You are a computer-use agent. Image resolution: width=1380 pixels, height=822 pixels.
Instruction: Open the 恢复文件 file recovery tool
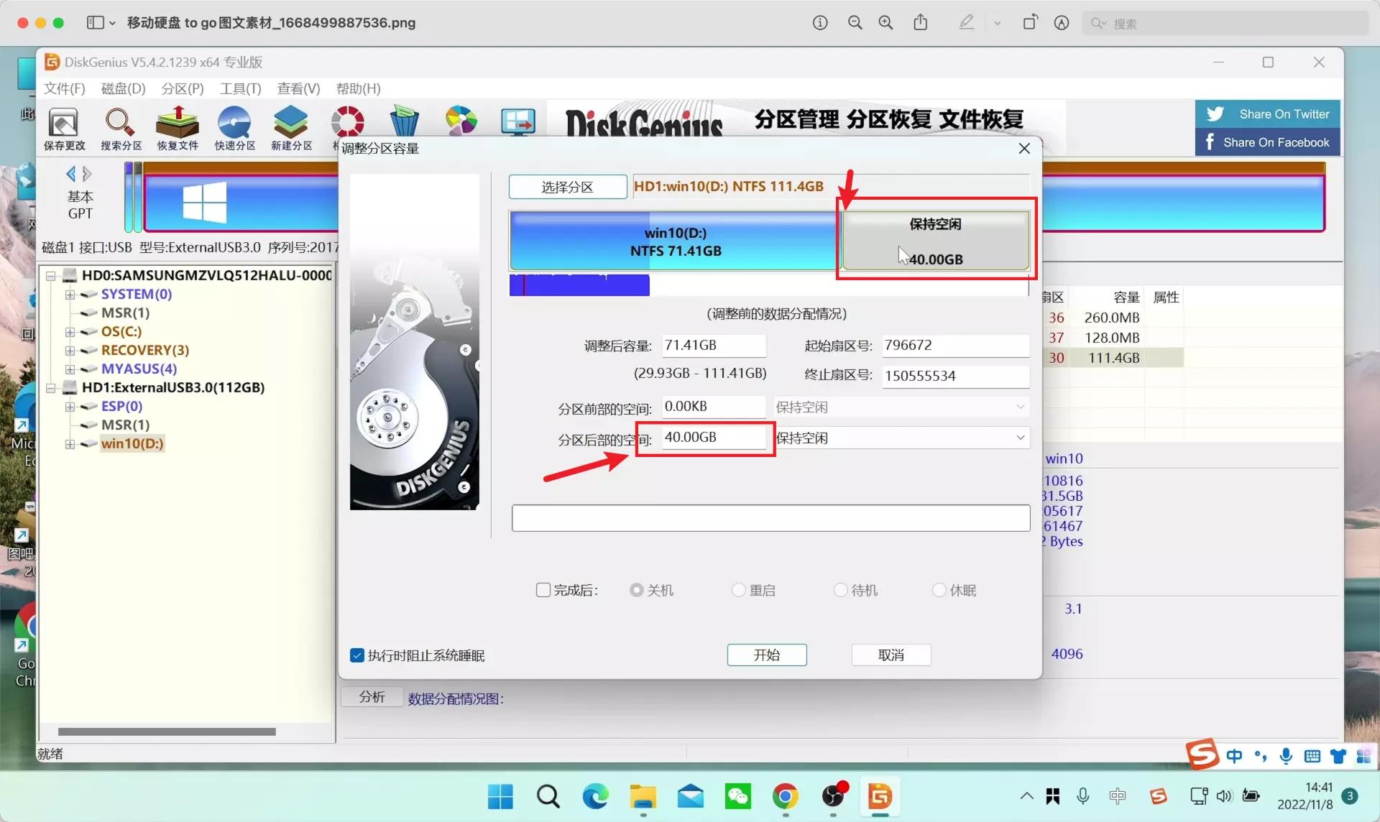tap(177, 128)
